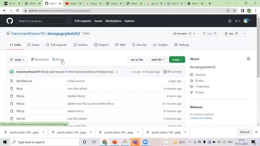260x146 pixels.
Task: Open the file2.js file
Action: [20, 96]
